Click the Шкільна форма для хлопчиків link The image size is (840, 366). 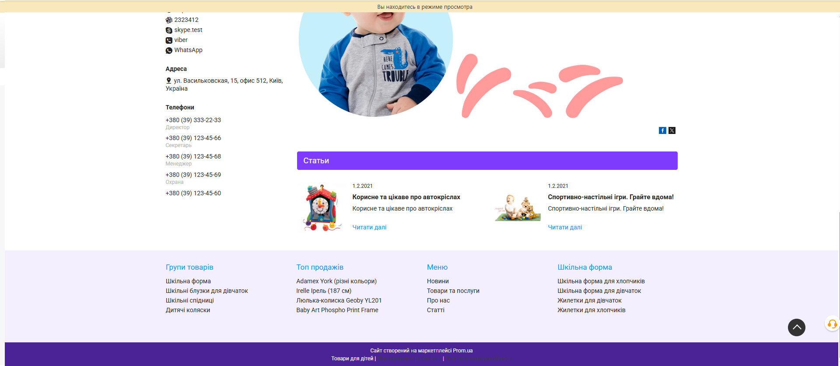[601, 281]
